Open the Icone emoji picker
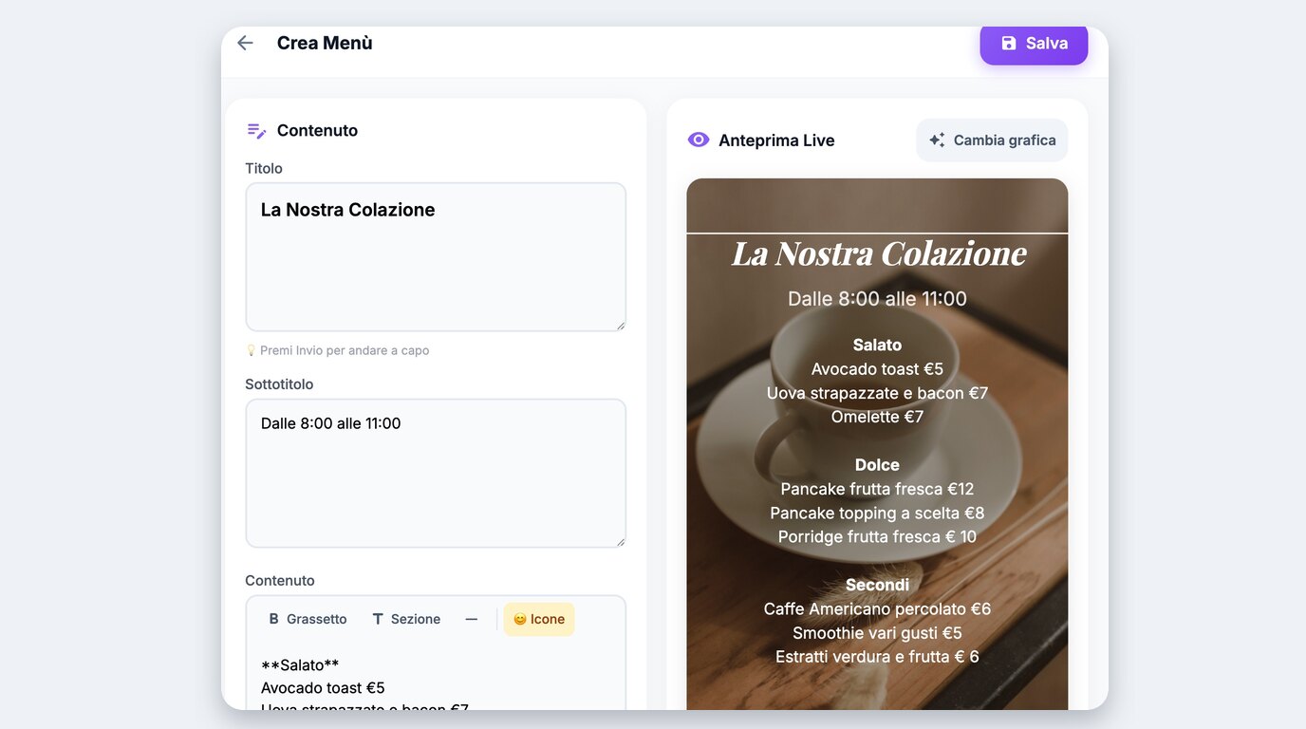Image resolution: width=1306 pixels, height=729 pixels. coord(539,619)
